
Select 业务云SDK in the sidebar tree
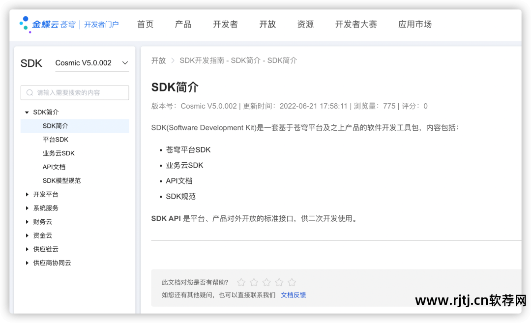[x=59, y=153]
